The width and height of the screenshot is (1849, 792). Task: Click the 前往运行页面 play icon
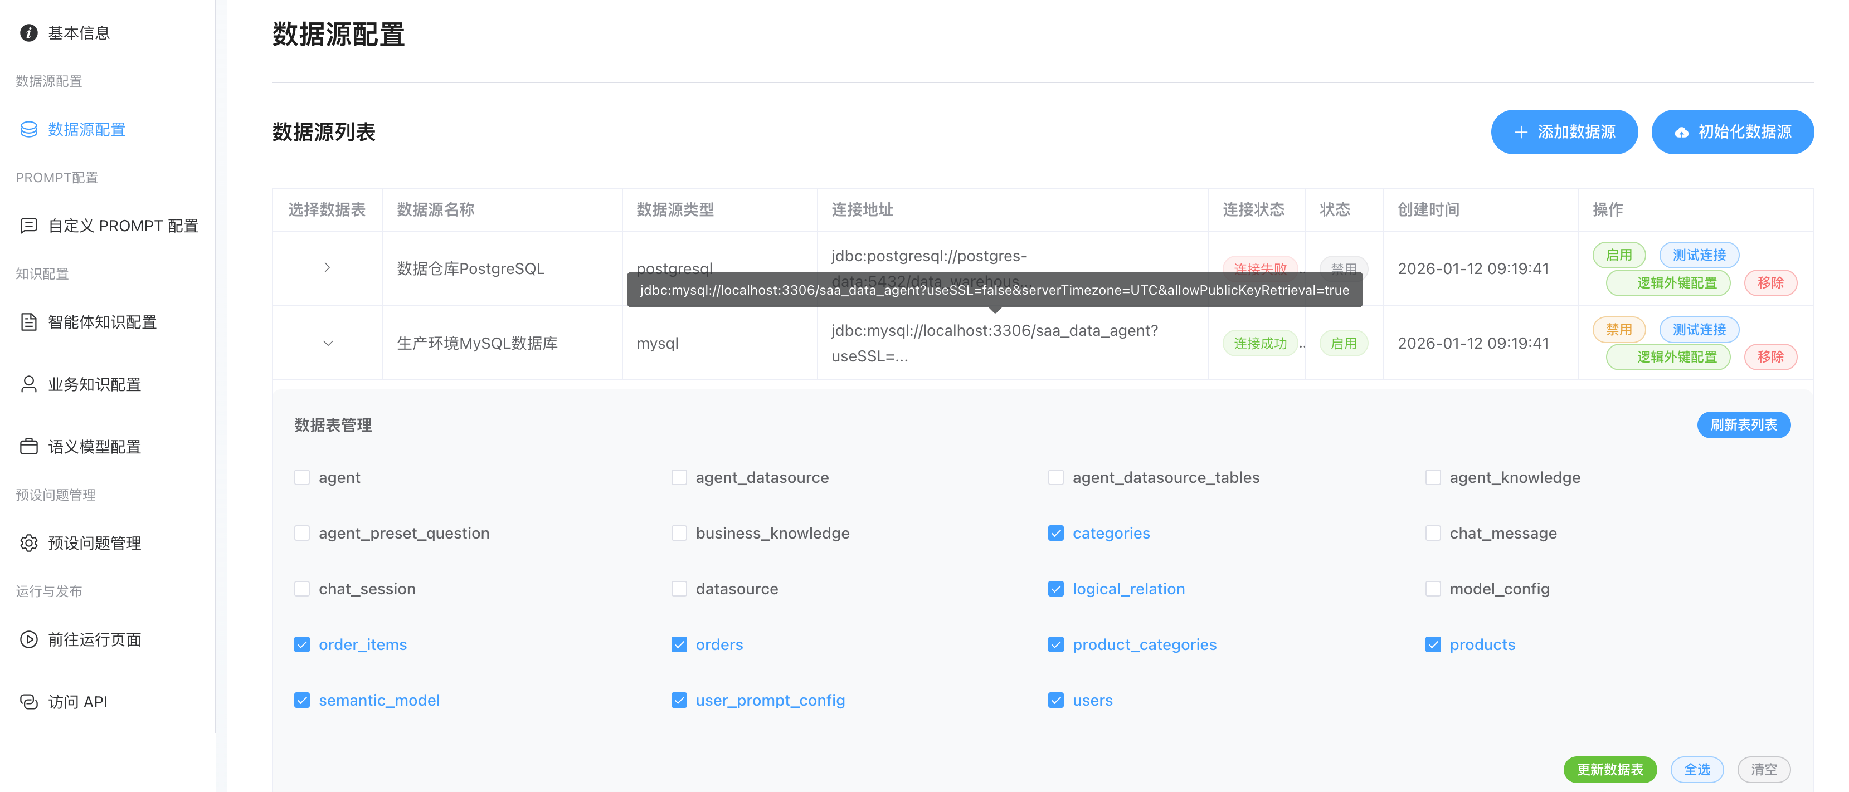click(x=29, y=639)
